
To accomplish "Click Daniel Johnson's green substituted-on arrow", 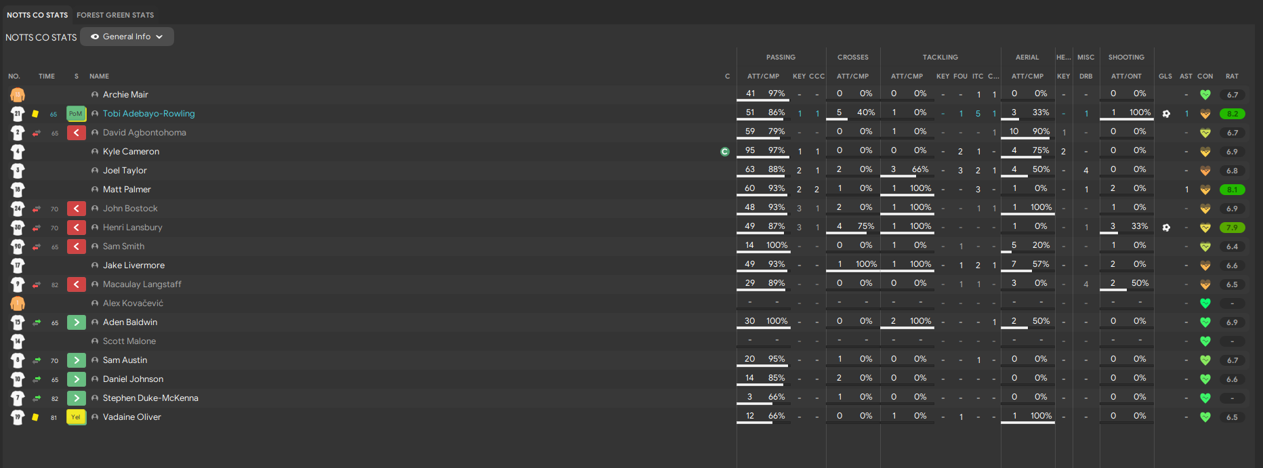I will tap(76, 379).
